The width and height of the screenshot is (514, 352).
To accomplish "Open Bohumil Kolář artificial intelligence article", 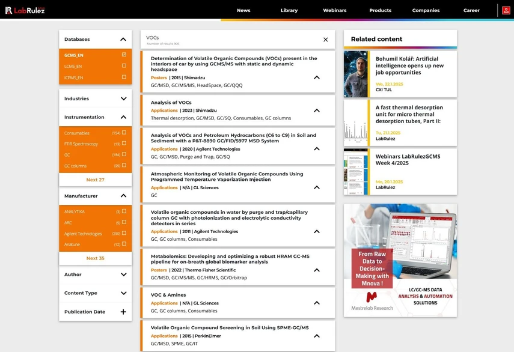I will tap(409, 65).
